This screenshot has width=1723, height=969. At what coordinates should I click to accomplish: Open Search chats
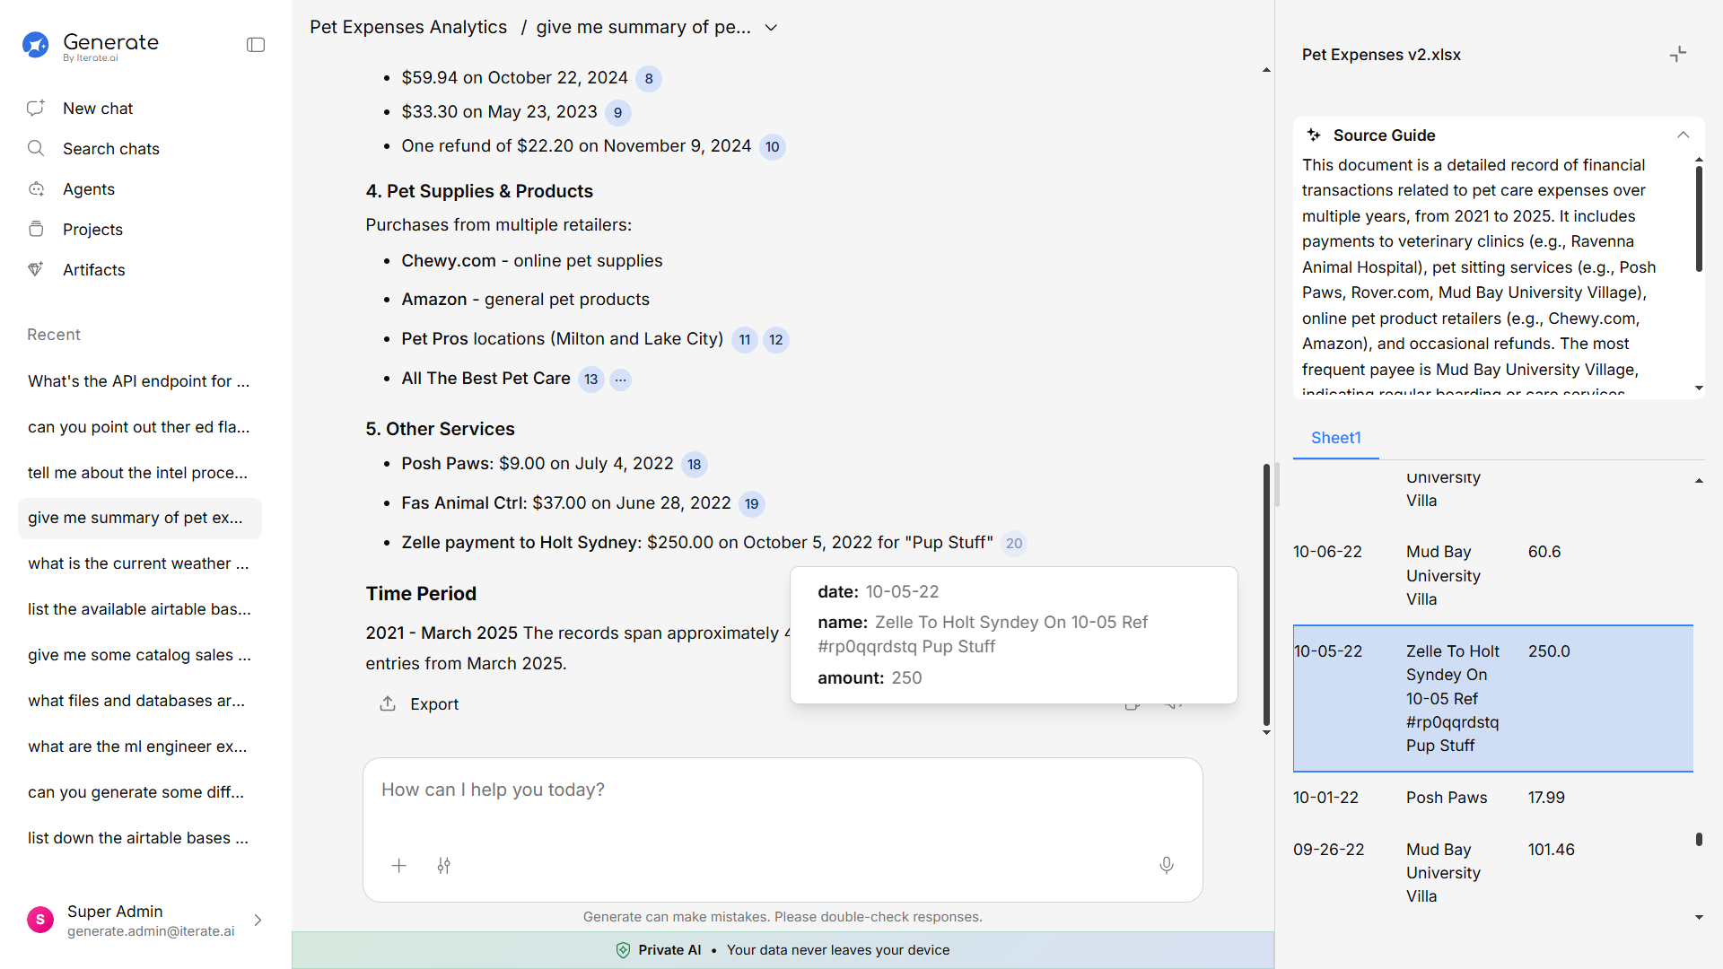click(x=110, y=149)
